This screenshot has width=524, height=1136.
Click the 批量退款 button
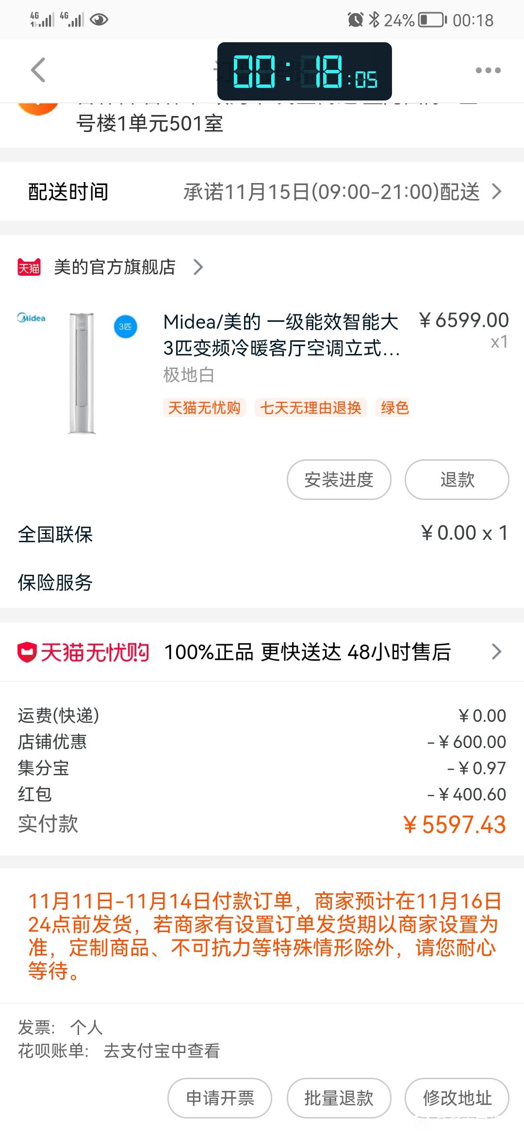pyautogui.click(x=339, y=1098)
